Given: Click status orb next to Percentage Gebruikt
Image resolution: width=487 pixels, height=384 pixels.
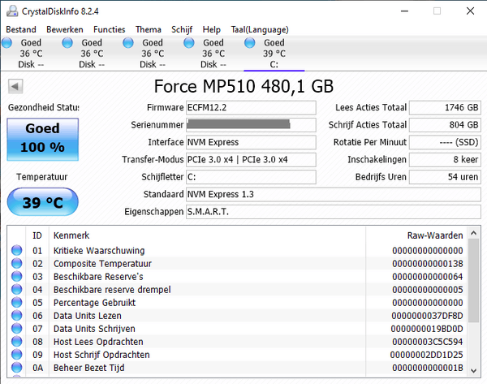Looking at the screenshot, I should (16, 303).
